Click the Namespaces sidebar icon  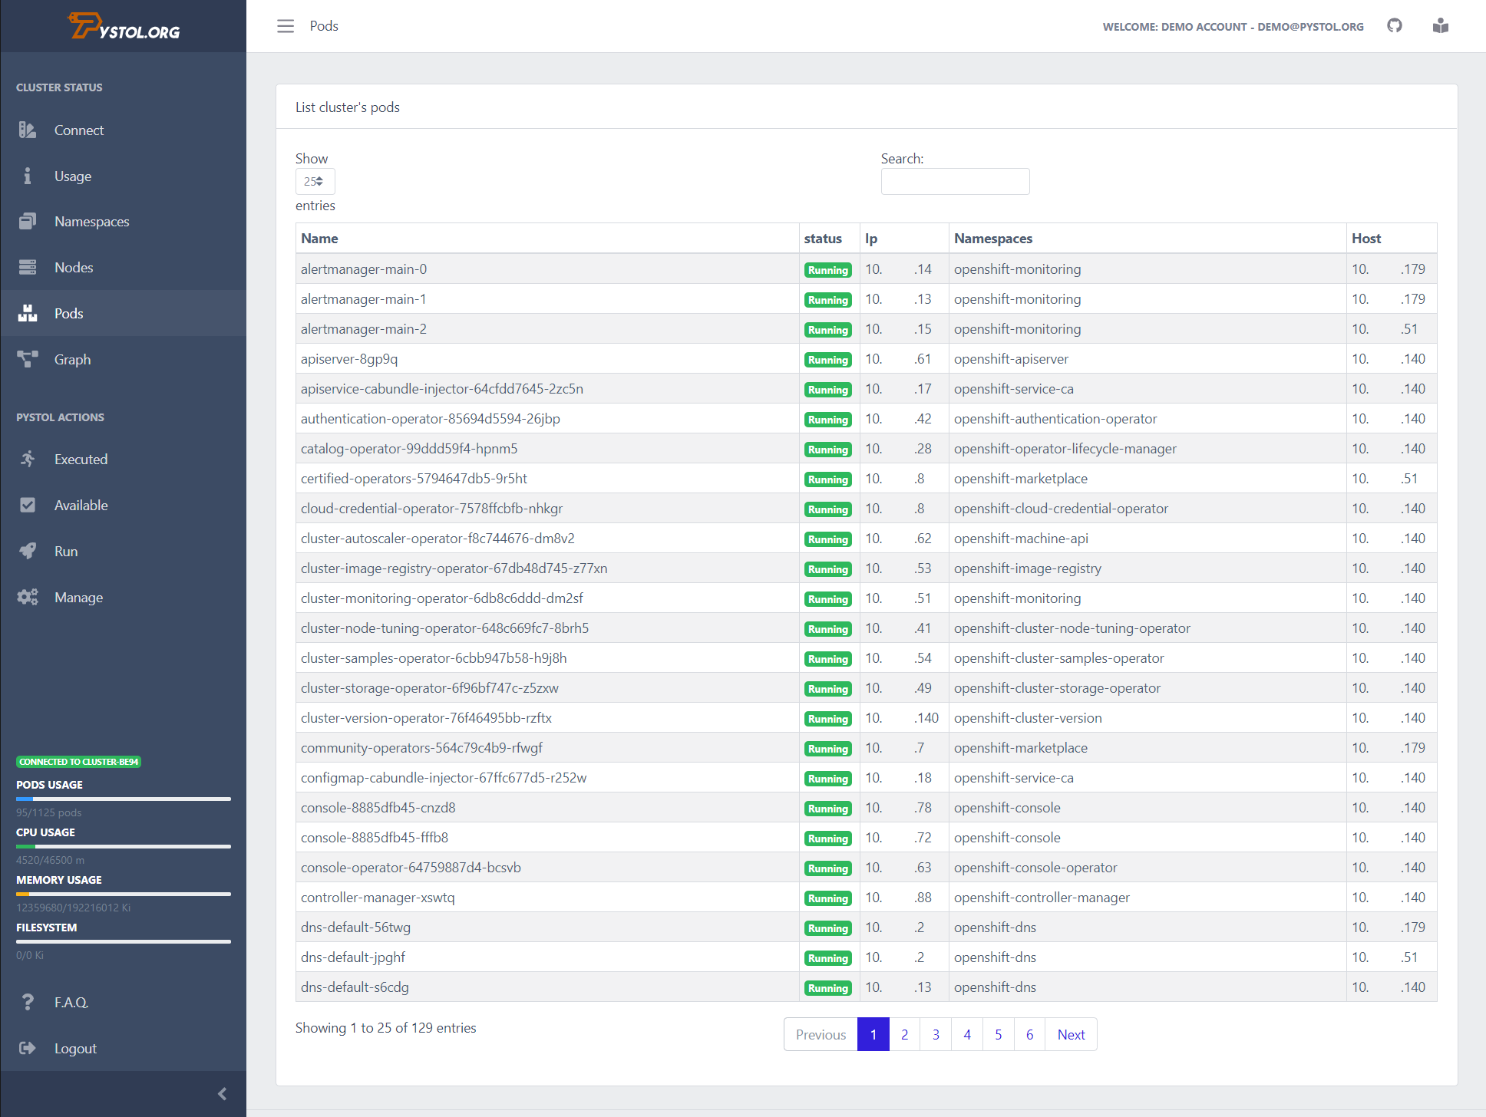pos(28,222)
